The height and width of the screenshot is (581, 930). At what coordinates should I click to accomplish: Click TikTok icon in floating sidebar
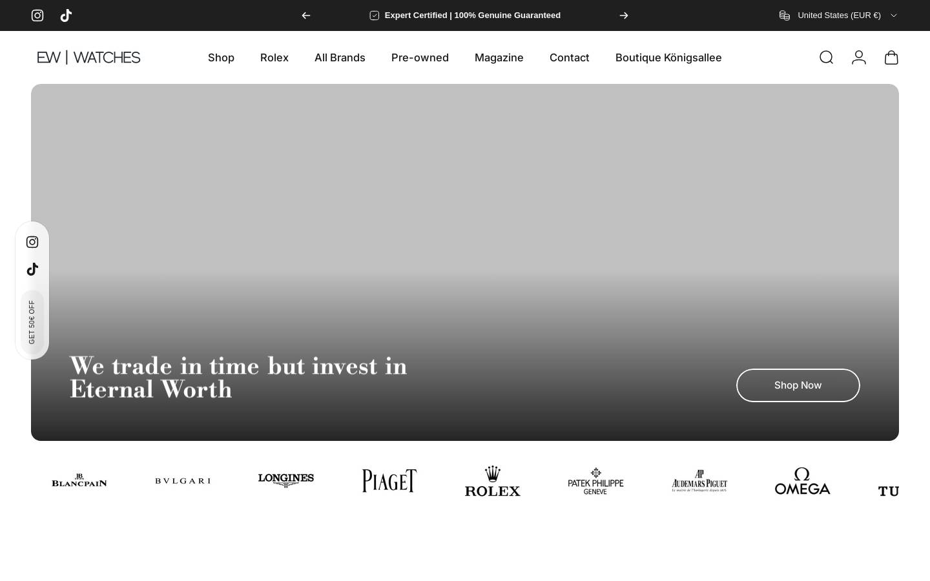(32, 269)
